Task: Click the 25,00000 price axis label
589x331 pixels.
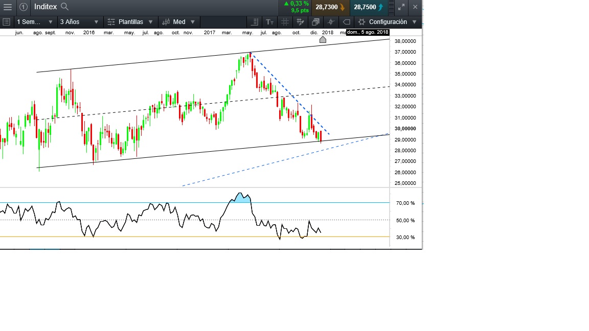Action: pyautogui.click(x=405, y=183)
